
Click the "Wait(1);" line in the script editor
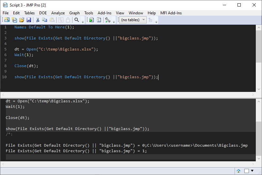(24, 55)
